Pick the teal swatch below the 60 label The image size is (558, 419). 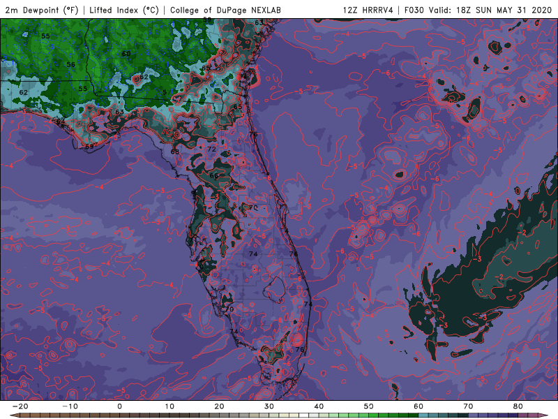tap(423, 416)
